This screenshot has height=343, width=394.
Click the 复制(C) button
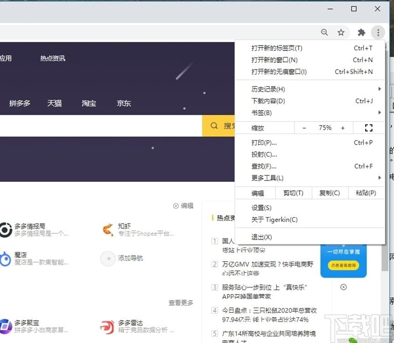(x=330, y=193)
